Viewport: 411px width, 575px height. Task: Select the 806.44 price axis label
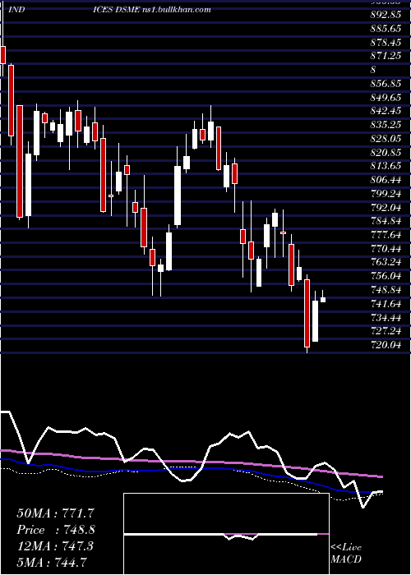(x=386, y=180)
